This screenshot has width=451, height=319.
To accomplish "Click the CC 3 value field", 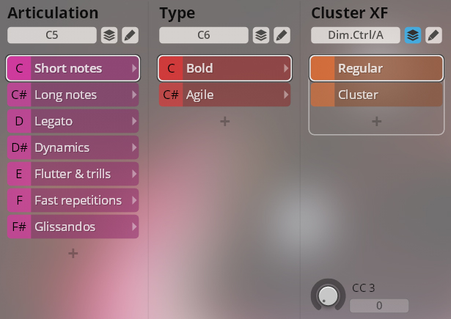I will click(x=378, y=305).
